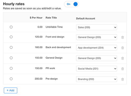
Task: Click the $ Per Hour column header
Action: tap(36, 18)
